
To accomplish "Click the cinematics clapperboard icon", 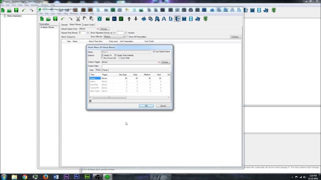I will pyautogui.click(x=108, y=19).
